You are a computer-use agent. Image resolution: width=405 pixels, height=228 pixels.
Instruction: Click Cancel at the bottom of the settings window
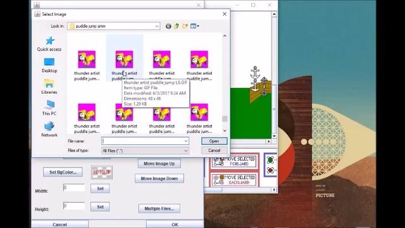[x=59, y=224]
